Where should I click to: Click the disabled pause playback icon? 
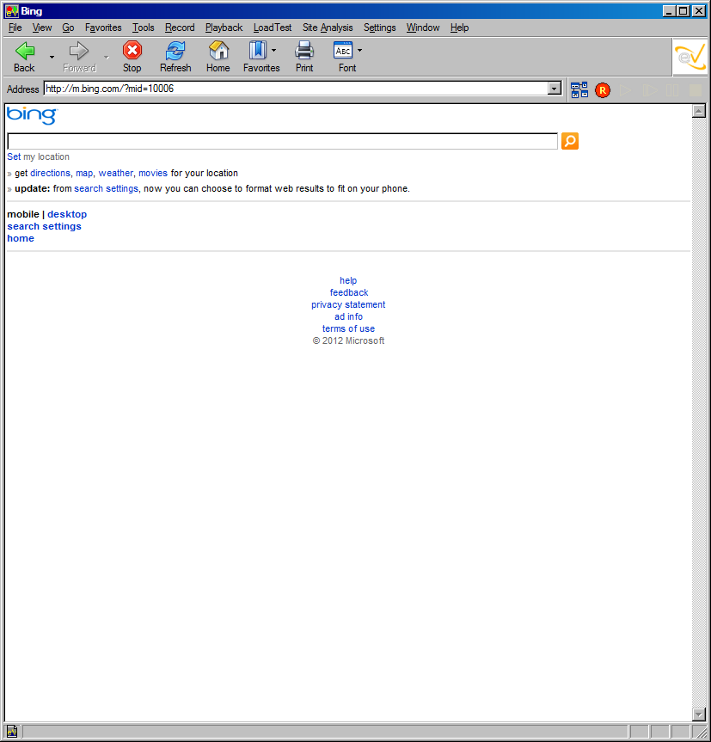[672, 90]
